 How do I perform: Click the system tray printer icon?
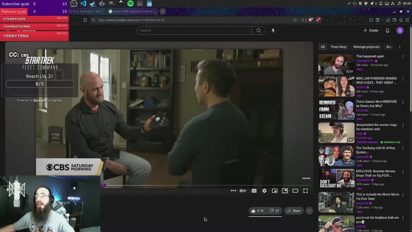click(381, 4)
